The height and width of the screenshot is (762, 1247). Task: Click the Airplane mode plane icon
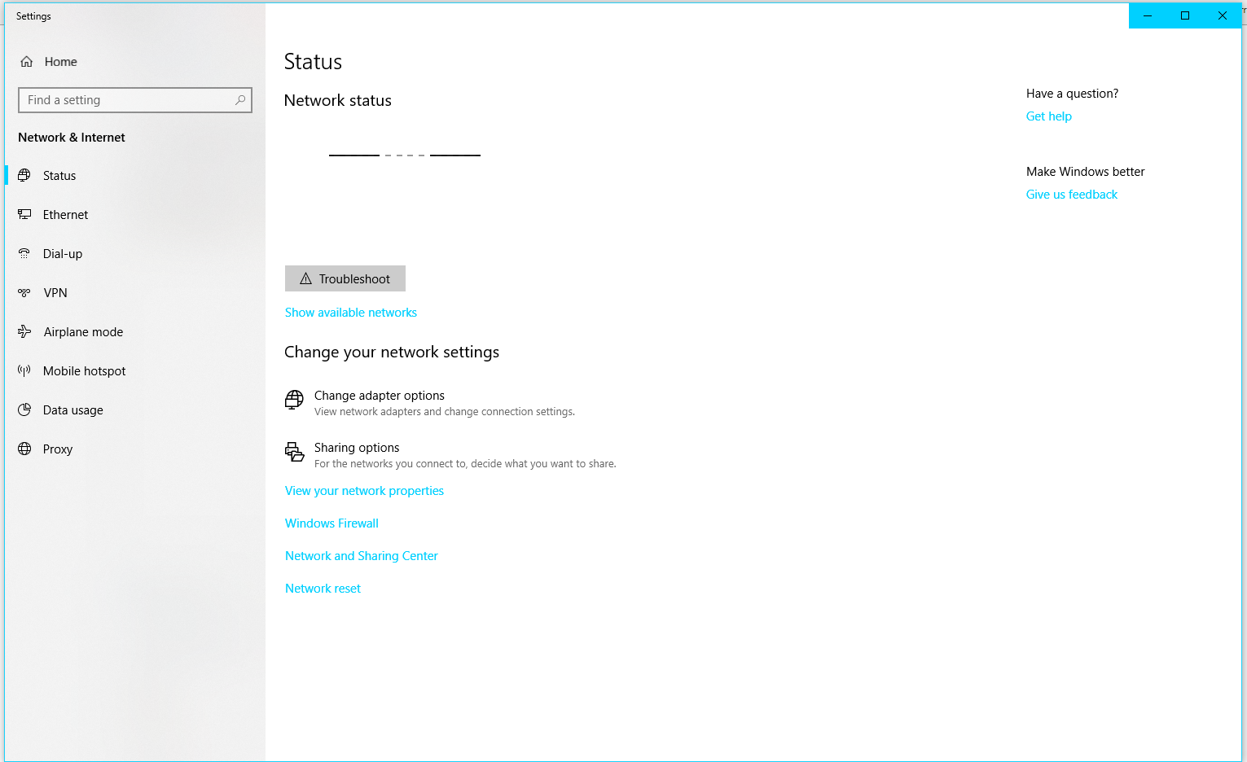(x=24, y=332)
